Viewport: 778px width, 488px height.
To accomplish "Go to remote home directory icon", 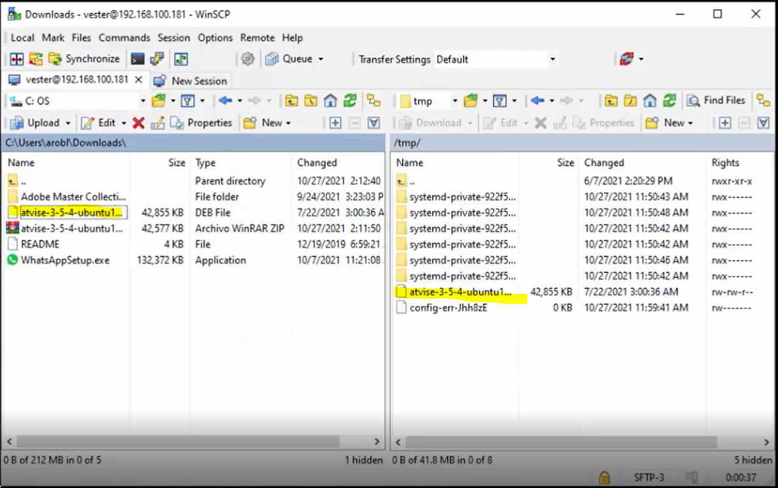I will (x=650, y=101).
